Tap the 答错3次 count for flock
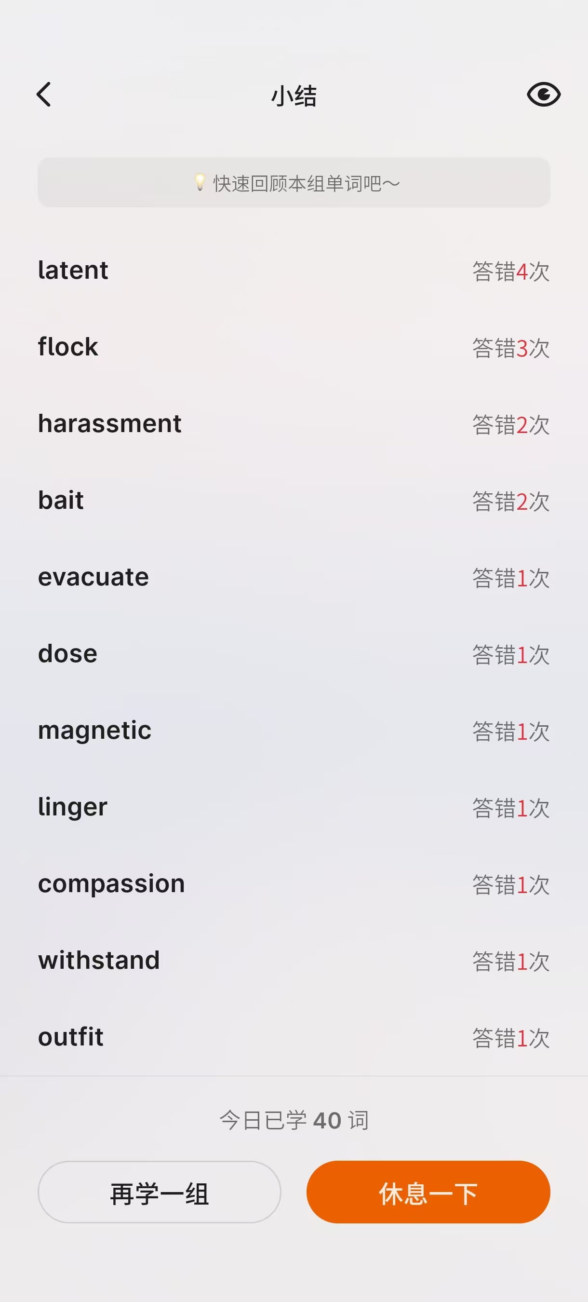 click(511, 349)
